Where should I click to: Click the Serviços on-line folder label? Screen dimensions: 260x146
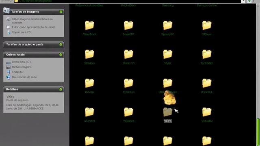tap(207, 5)
